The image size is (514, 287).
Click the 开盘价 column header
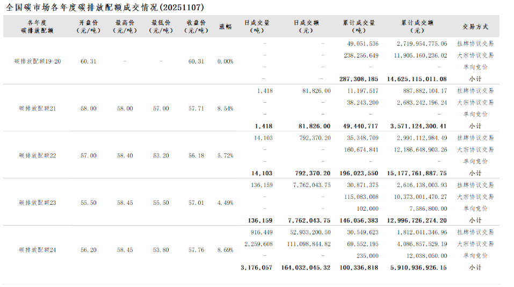[x=89, y=26]
